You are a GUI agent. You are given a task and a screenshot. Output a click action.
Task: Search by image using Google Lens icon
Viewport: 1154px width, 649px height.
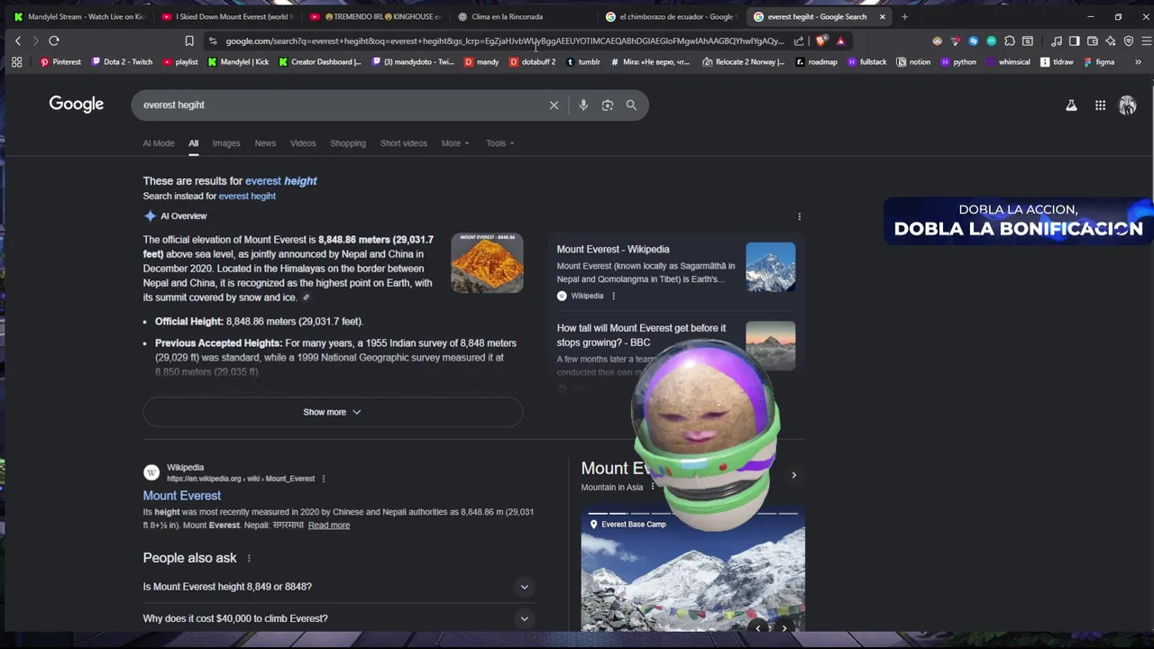tap(608, 105)
